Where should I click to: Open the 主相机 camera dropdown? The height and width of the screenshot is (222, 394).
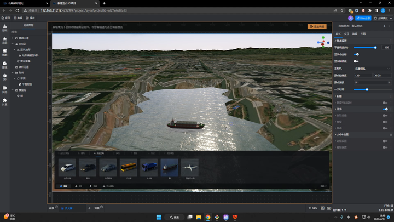coord(372,68)
